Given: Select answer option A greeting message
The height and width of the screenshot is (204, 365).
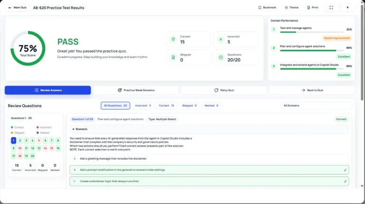Looking at the screenshot, I should click(x=209, y=158).
